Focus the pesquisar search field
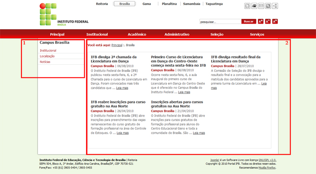 click(220, 22)
